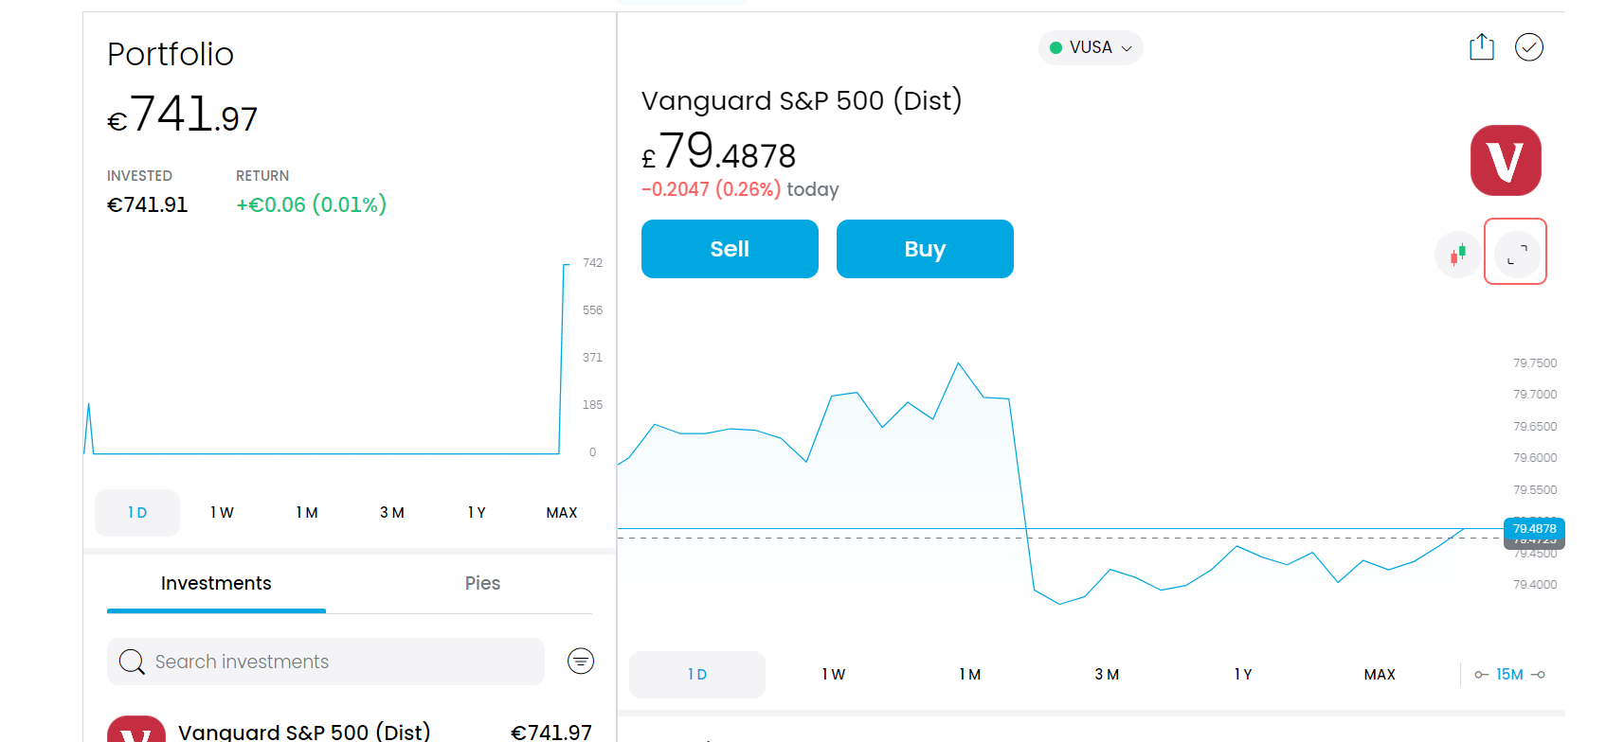Switch to the Investments tab

(216, 583)
